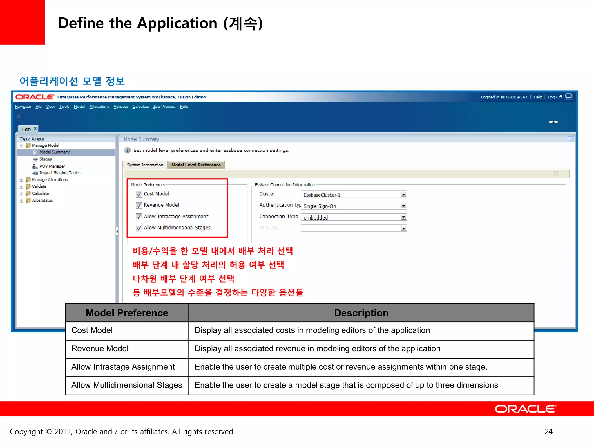The image size is (594, 446).
Task: Click the POV Manager icon
Action: pyautogui.click(x=35, y=166)
